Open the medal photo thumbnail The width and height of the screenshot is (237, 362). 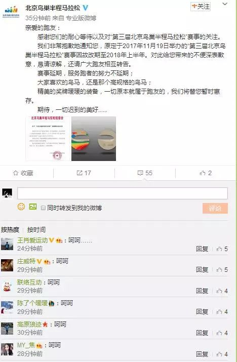click(x=94, y=139)
